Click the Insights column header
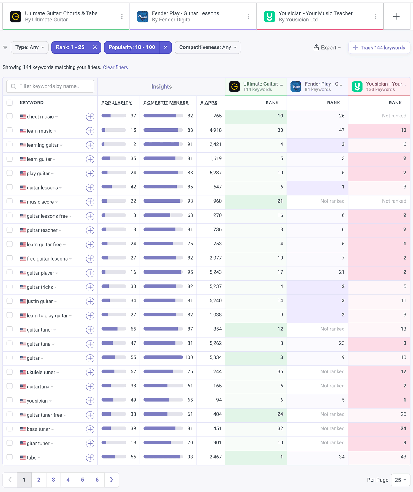 pyautogui.click(x=162, y=87)
